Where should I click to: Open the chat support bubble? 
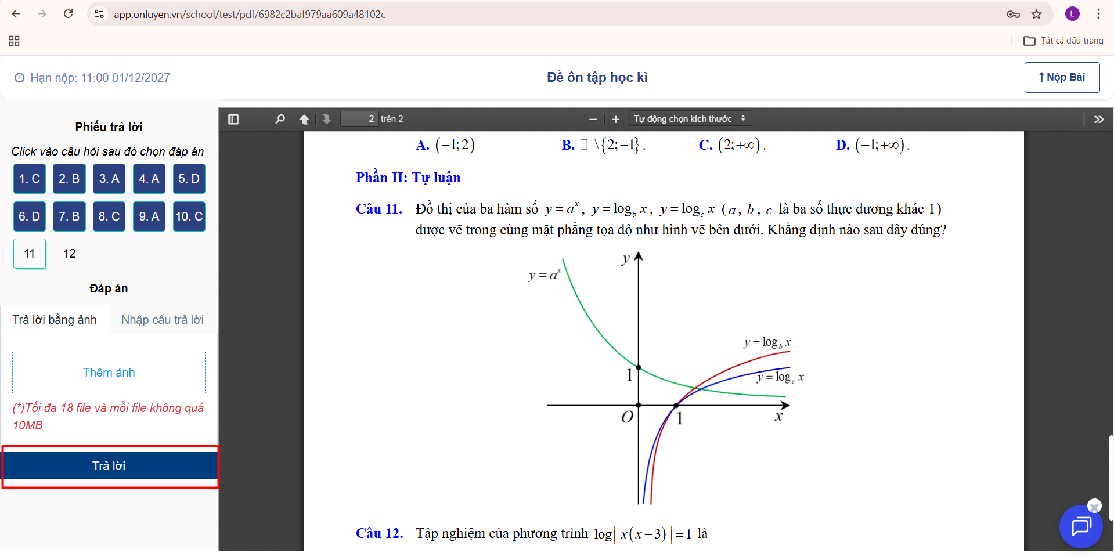(1080, 526)
